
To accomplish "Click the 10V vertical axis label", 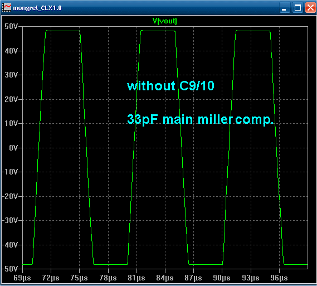I will click(11, 123).
